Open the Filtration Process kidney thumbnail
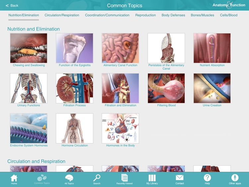The image size is (249, 187). [74, 88]
